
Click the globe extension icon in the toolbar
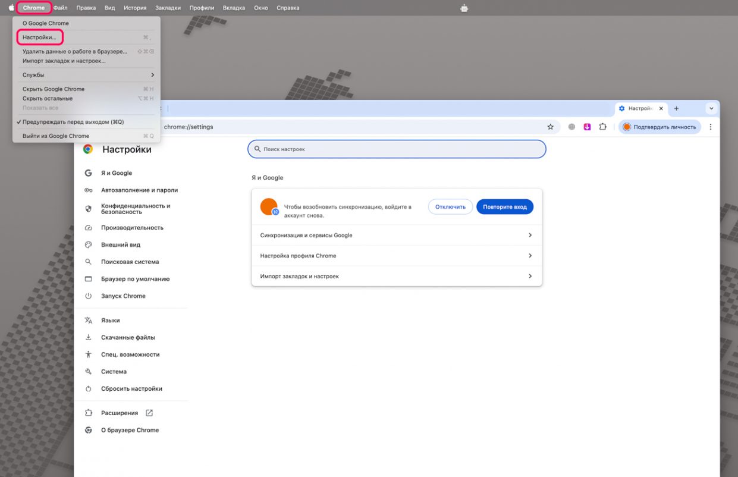click(571, 127)
